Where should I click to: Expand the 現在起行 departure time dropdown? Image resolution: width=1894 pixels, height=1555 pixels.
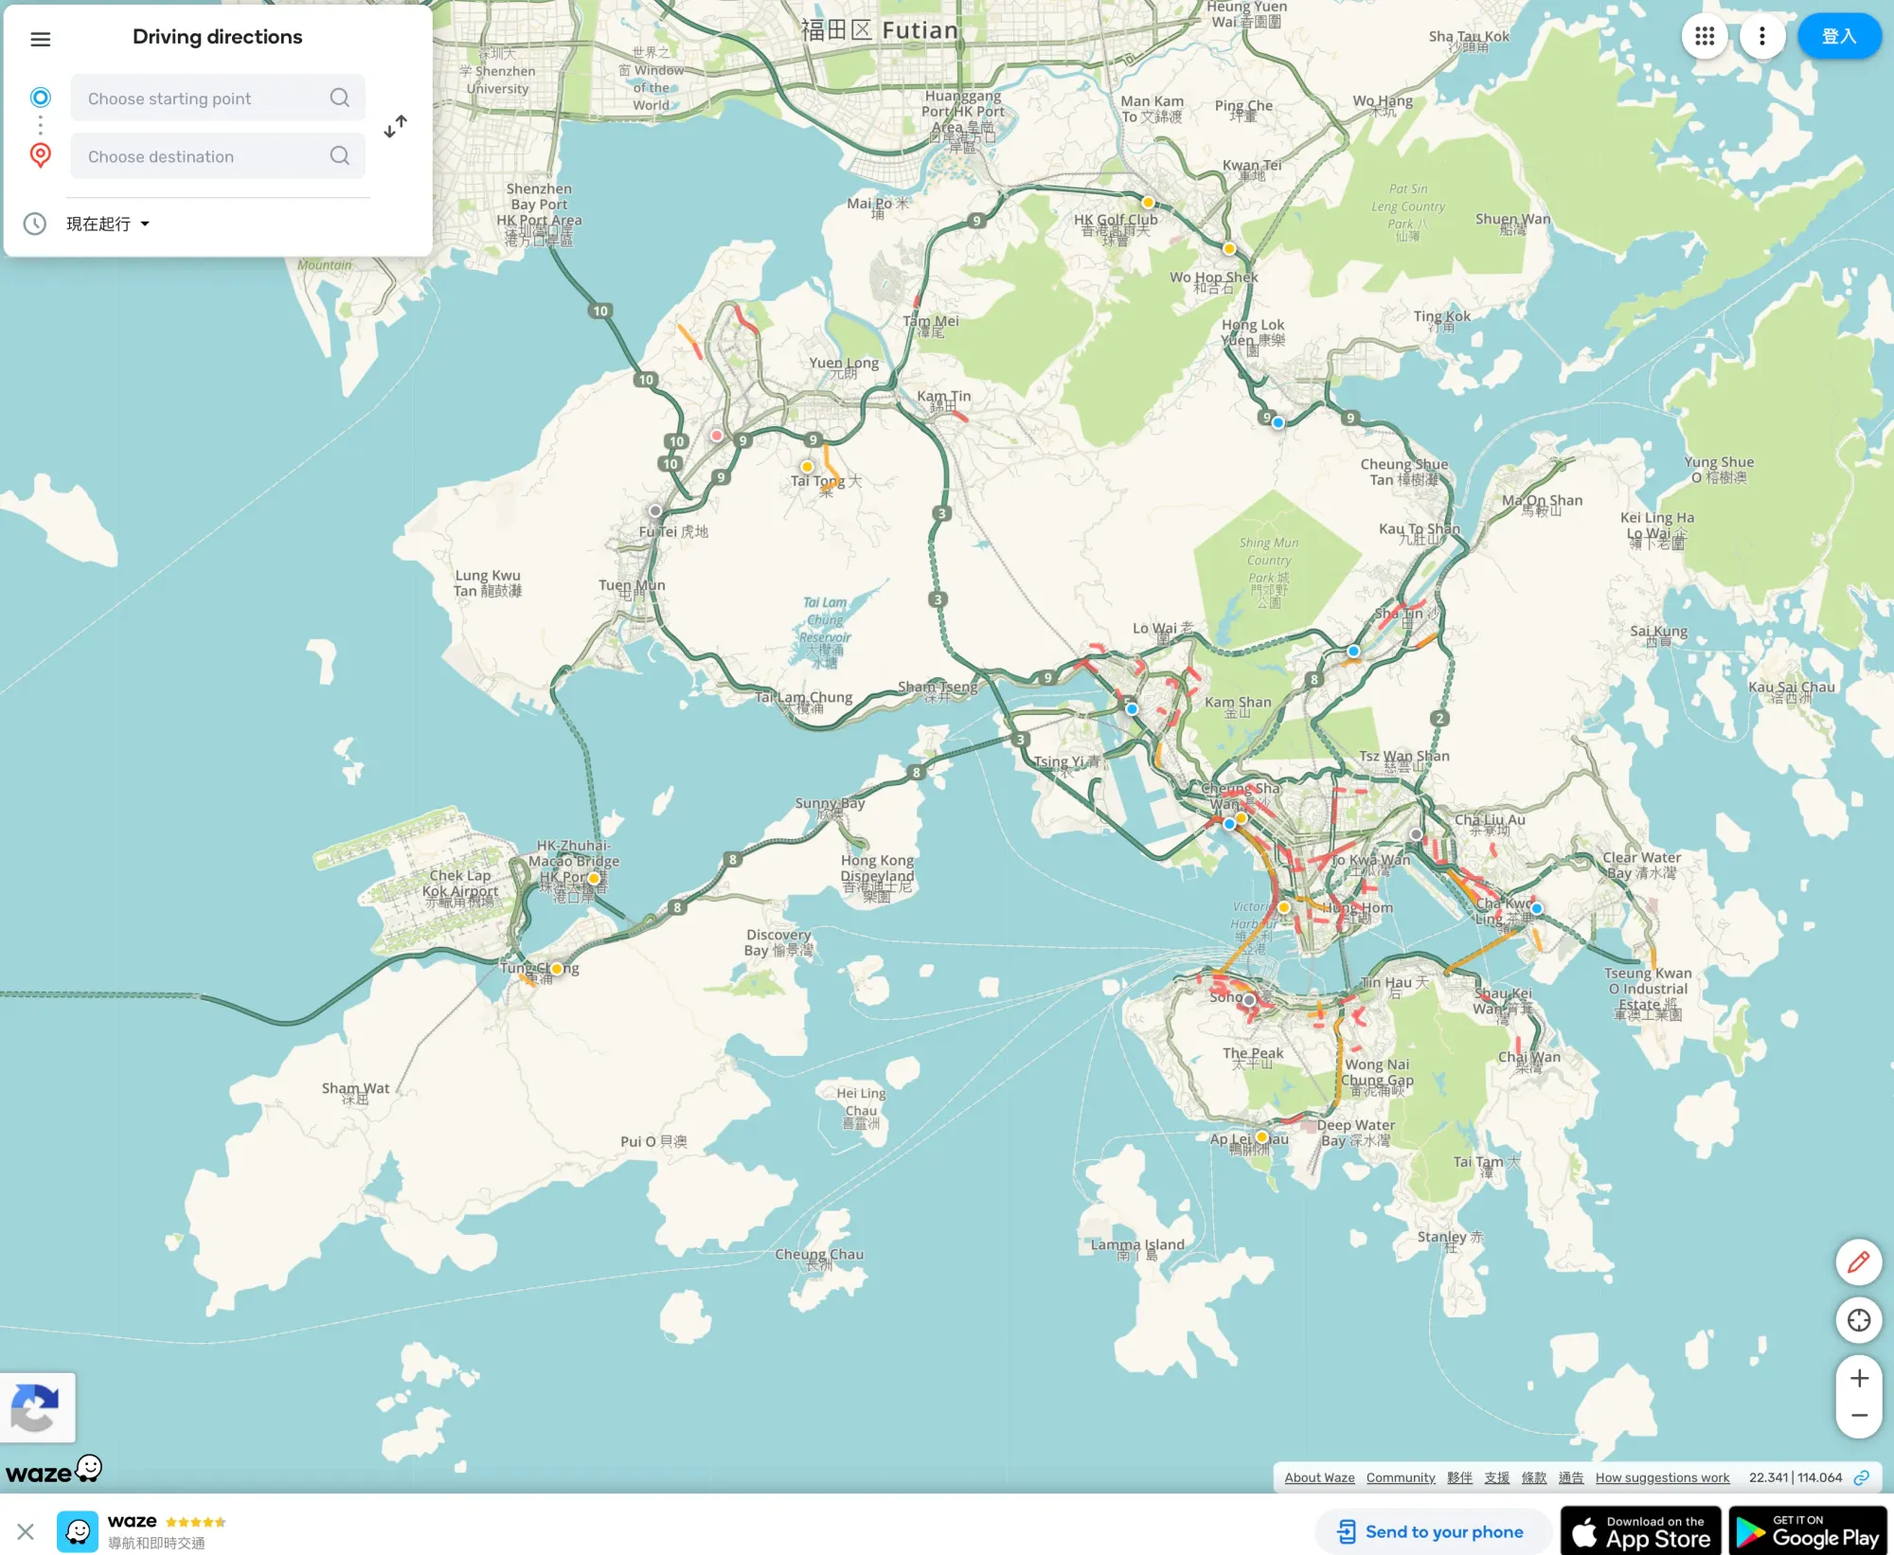(x=108, y=223)
